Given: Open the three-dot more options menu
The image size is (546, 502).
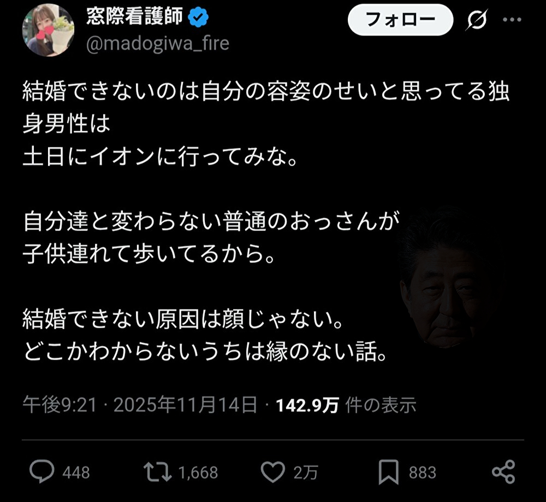Looking at the screenshot, I should tap(512, 20).
